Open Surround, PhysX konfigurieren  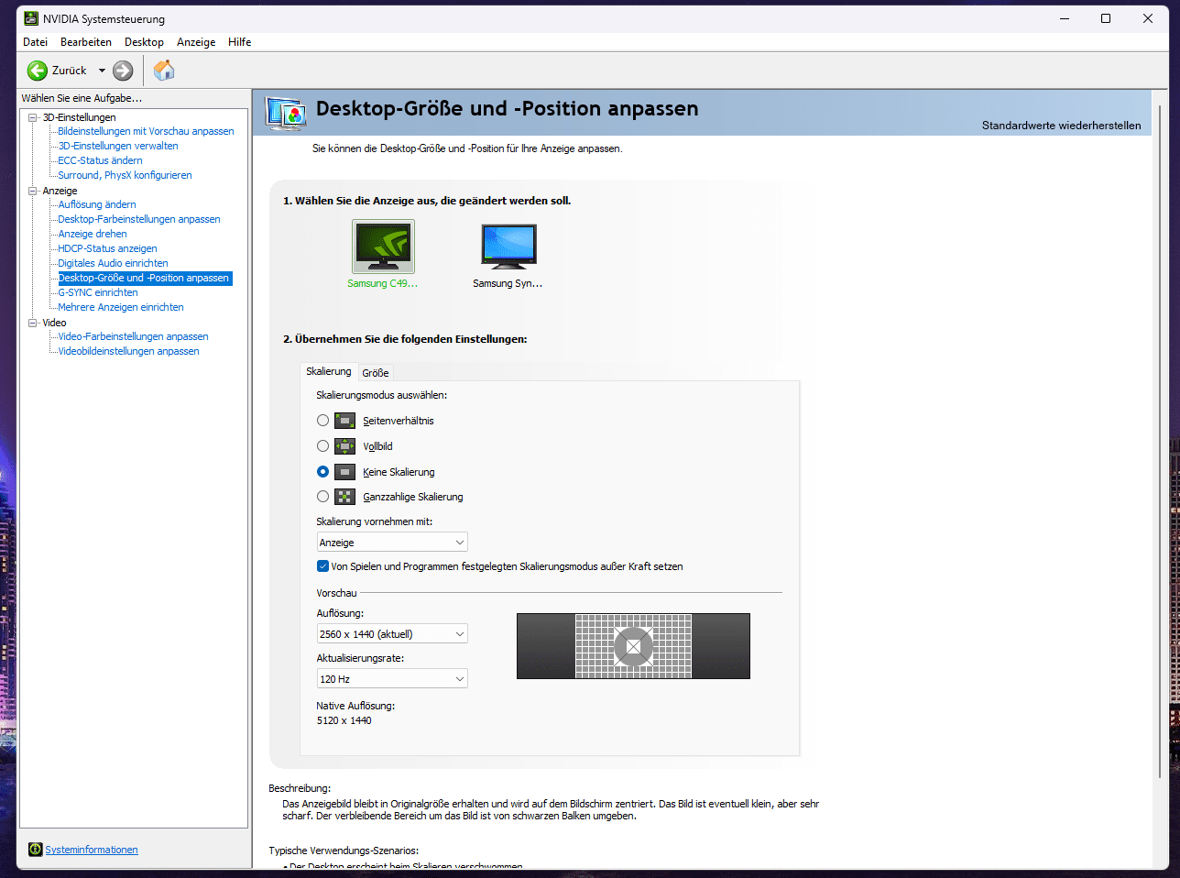pyautogui.click(x=126, y=175)
